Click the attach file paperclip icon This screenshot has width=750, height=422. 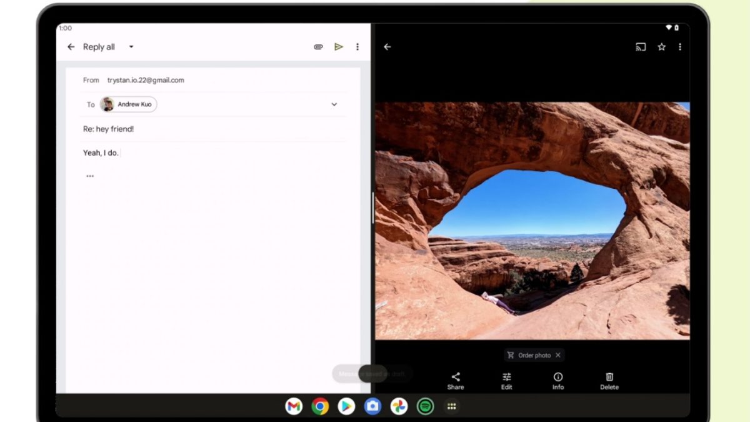[x=318, y=47]
